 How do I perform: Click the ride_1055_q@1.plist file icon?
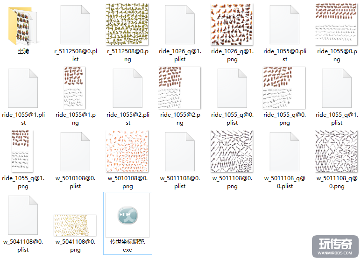pos(337,88)
